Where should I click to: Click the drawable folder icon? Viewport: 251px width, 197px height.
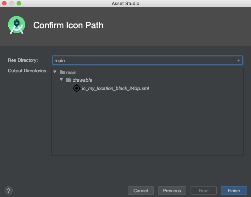69,80
